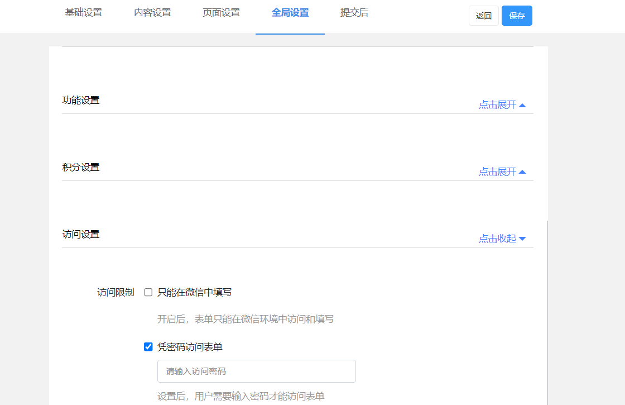This screenshot has width=625, height=405.
Task: Click the up-arrow icon beside 积分设置
Action: 522,172
